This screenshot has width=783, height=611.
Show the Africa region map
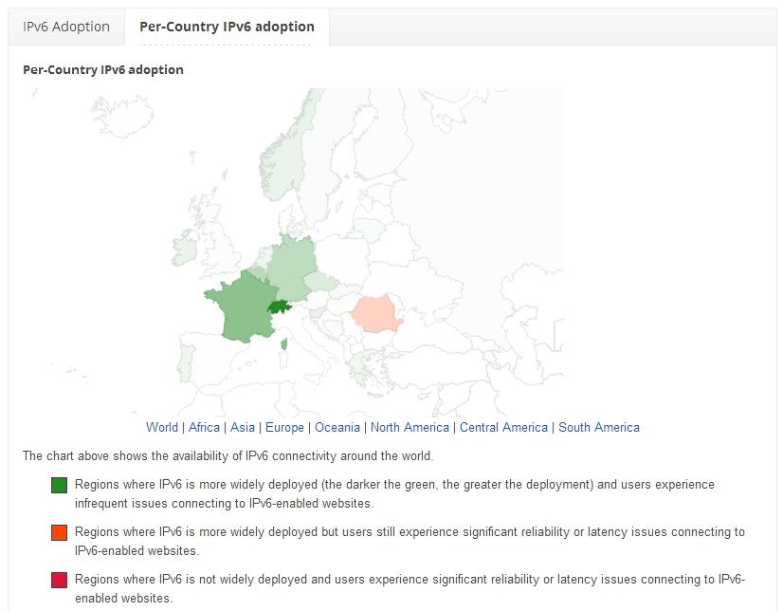coord(204,427)
